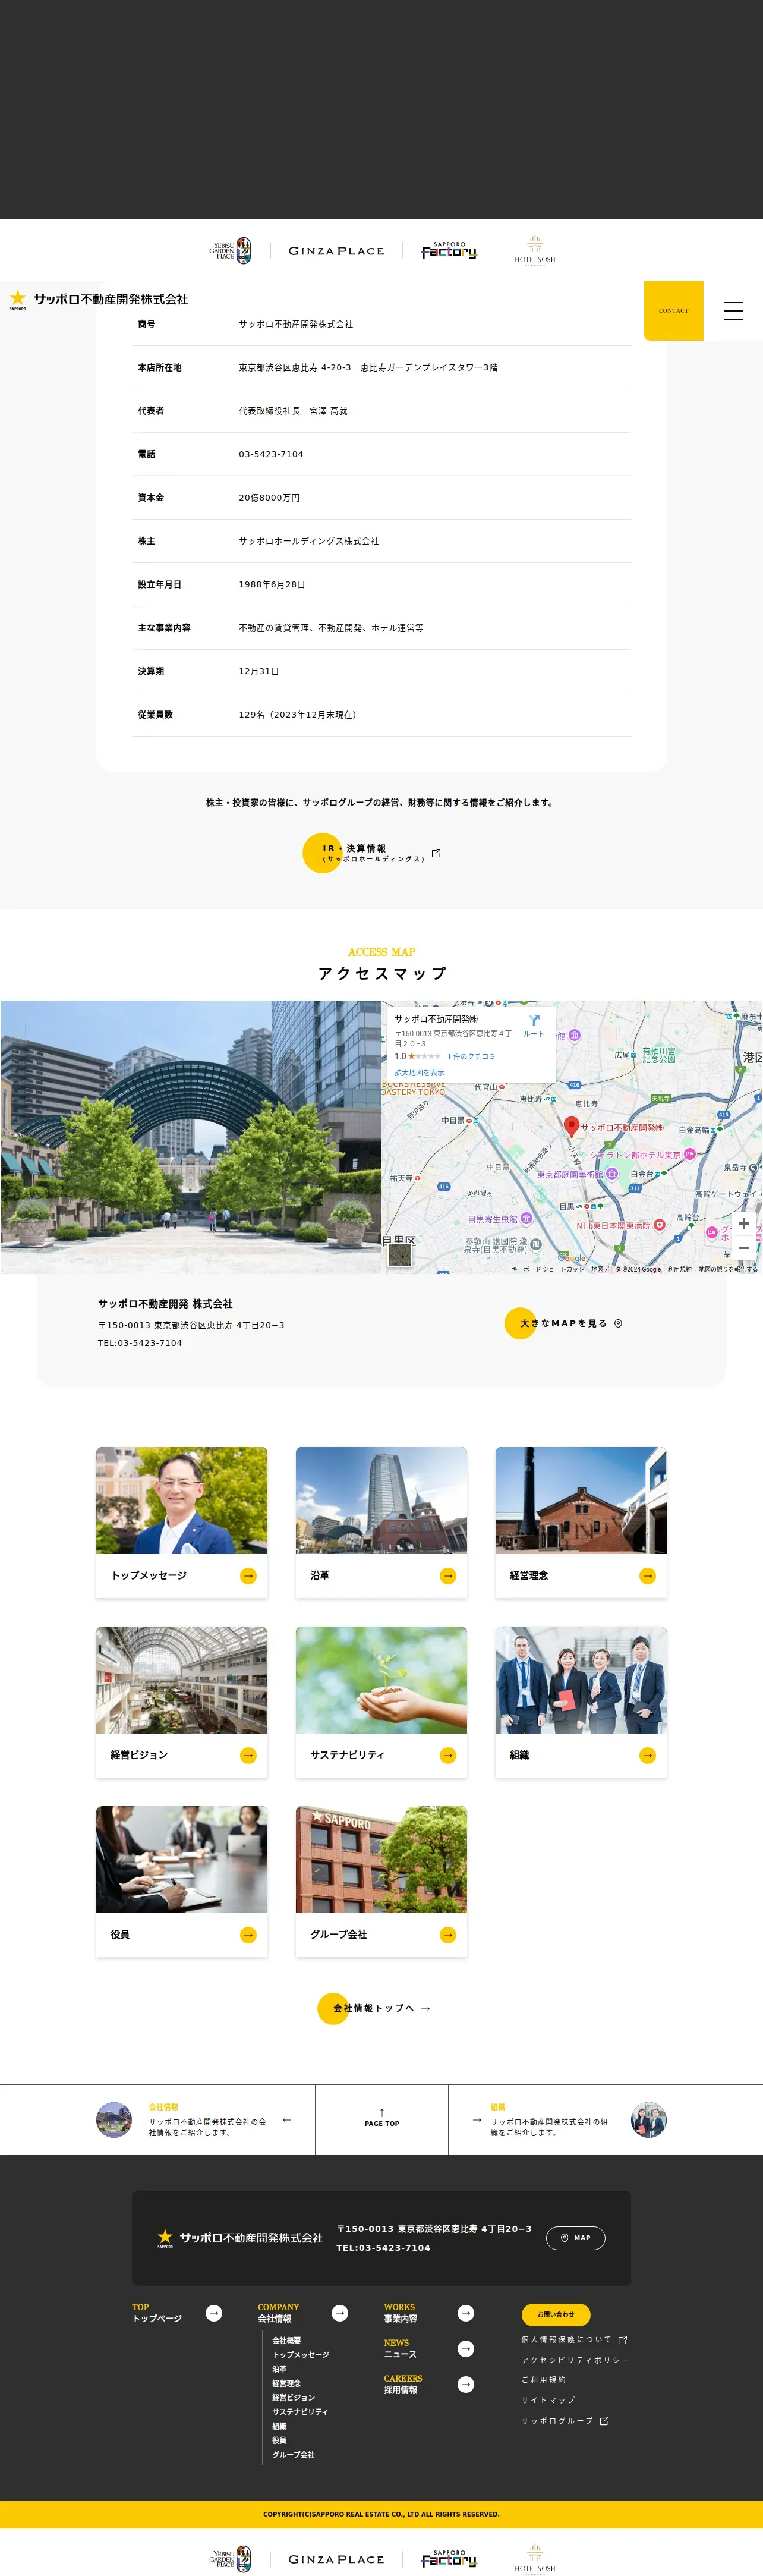Open the 経営ビジョン card arrow
The width and height of the screenshot is (763, 2576).
[248, 1755]
